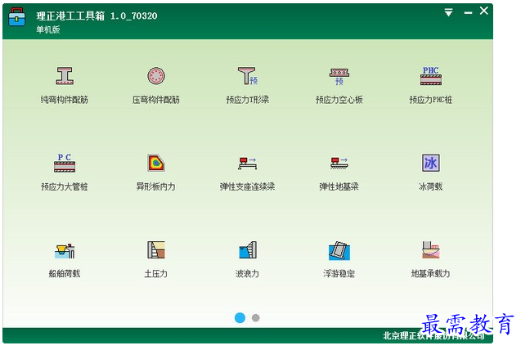Close the toolbox window

coord(484,11)
